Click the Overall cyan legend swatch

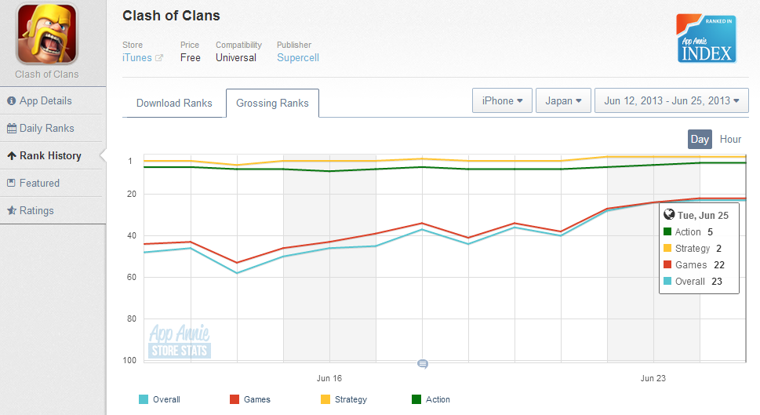point(144,399)
